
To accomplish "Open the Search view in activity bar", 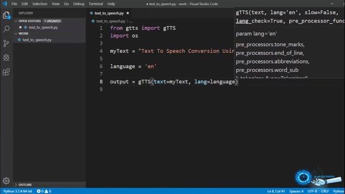I will coord(6,29).
